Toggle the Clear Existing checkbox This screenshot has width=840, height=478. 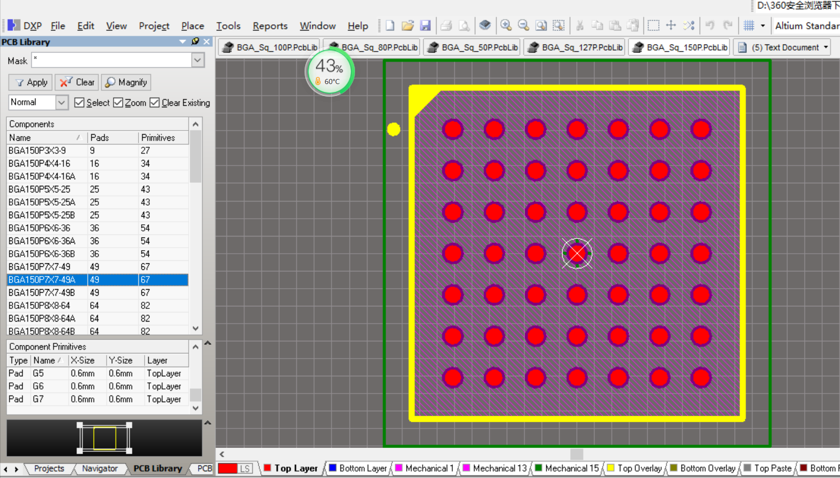pyautogui.click(x=154, y=102)
